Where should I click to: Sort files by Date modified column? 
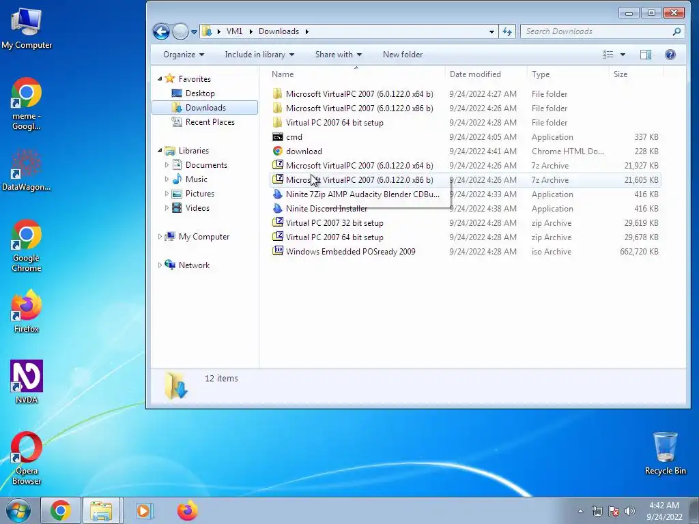(x=486, y=74)
